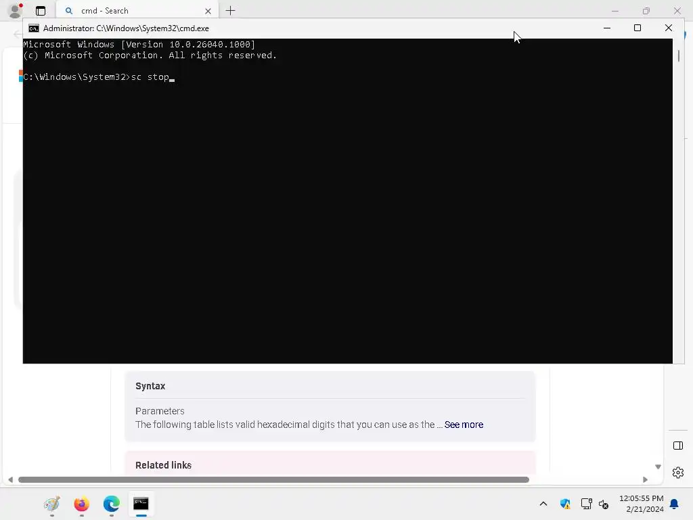Click the "Related links" heading
The image size is (693, 520).
(163, 465)
